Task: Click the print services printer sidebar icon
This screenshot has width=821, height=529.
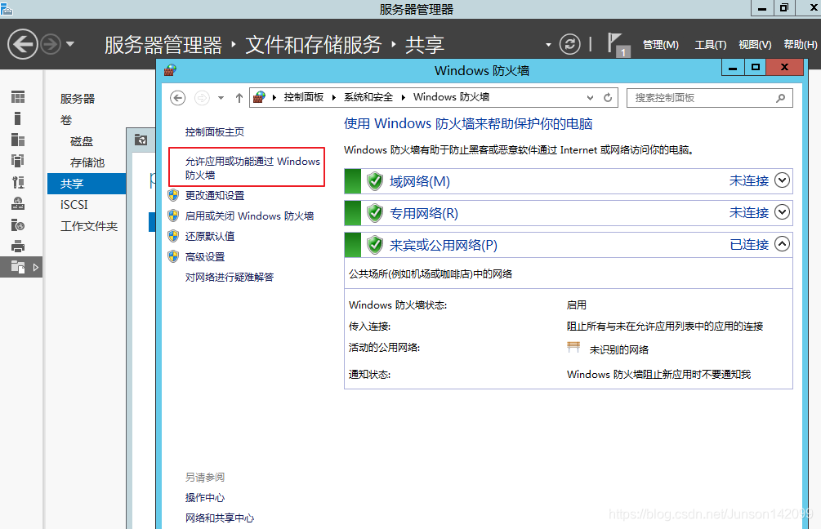Action: coord(18,246)
